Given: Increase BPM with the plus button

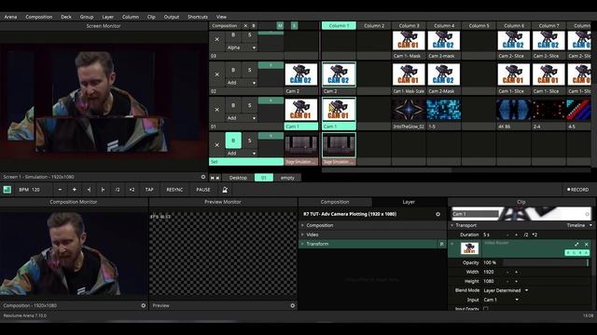Looking at the screenshot, I should tap(75, 190).
